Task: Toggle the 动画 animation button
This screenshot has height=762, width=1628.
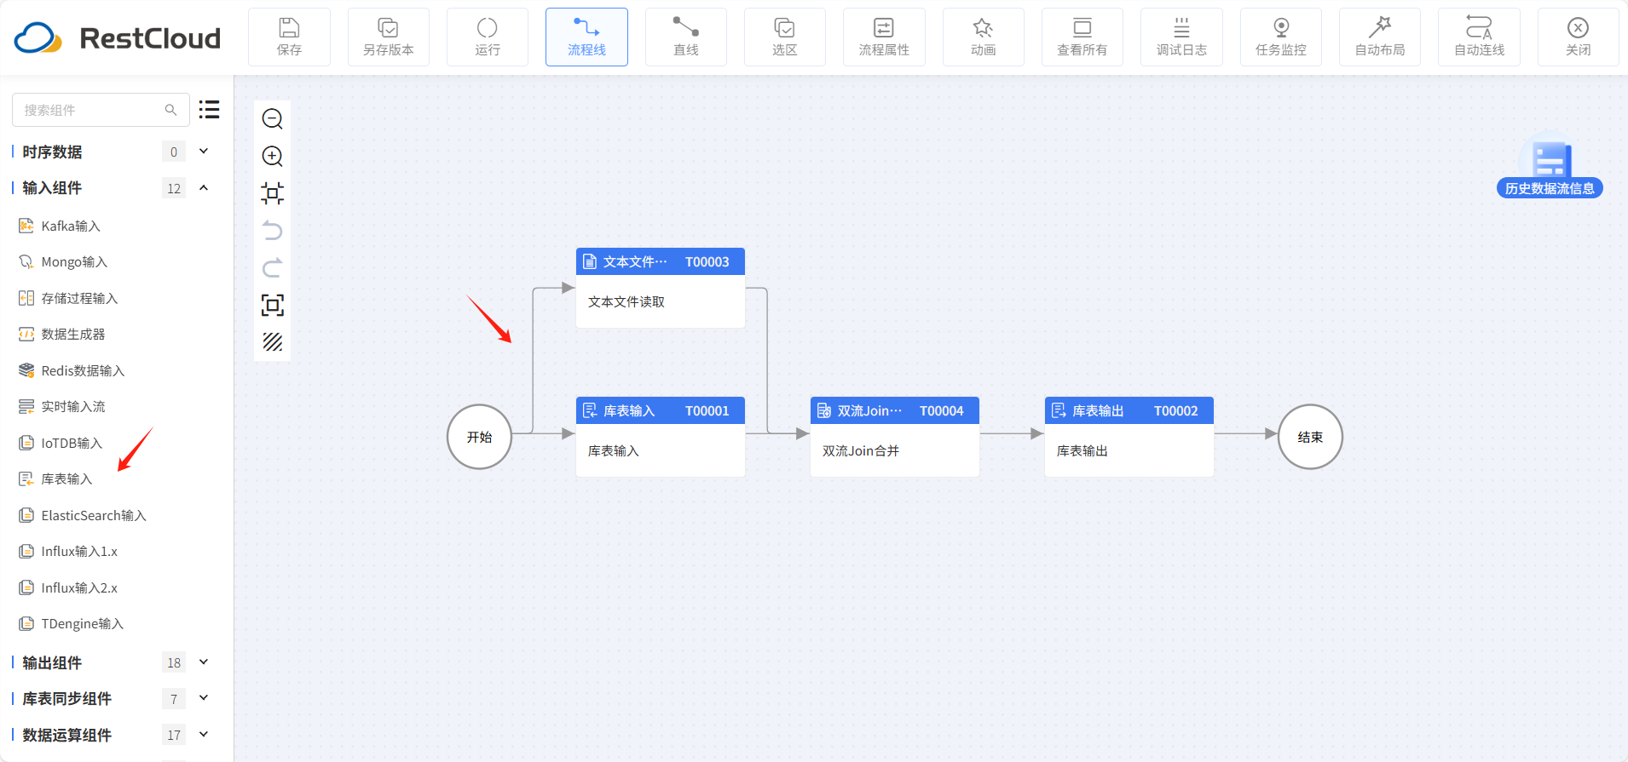Action: (983, 37)
